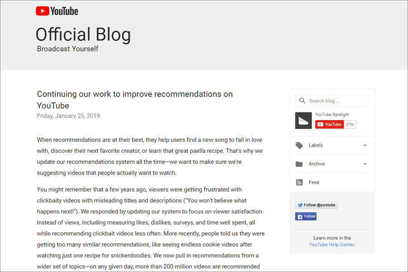
Task: Open the Continuing our work post title
Action: [x=135, y=100]
